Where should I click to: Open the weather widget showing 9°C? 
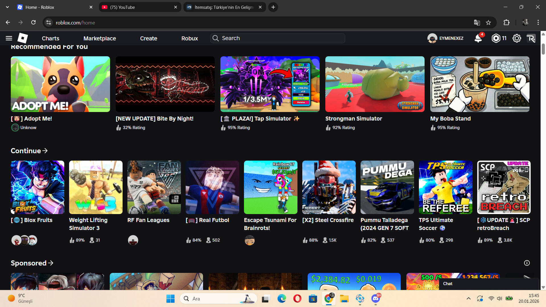20,298
